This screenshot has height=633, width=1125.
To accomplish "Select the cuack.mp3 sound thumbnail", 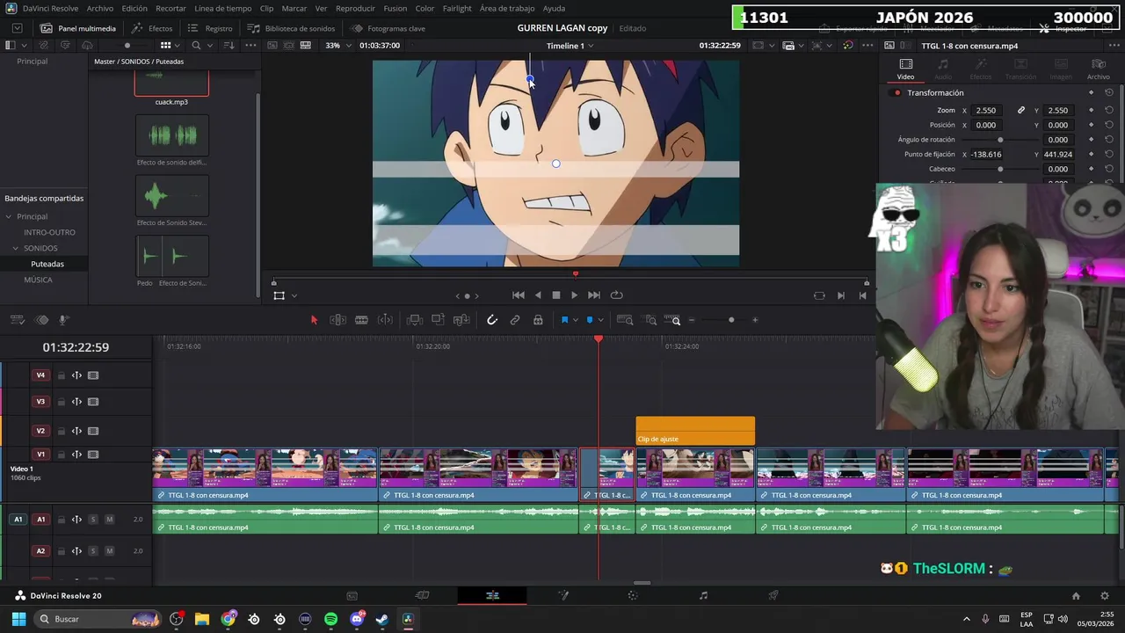I will [x=171, y=84].
